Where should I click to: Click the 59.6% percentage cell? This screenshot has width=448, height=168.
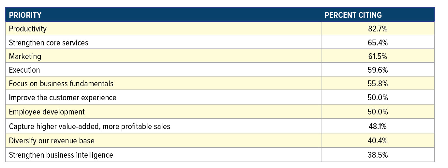click(378, 70)
